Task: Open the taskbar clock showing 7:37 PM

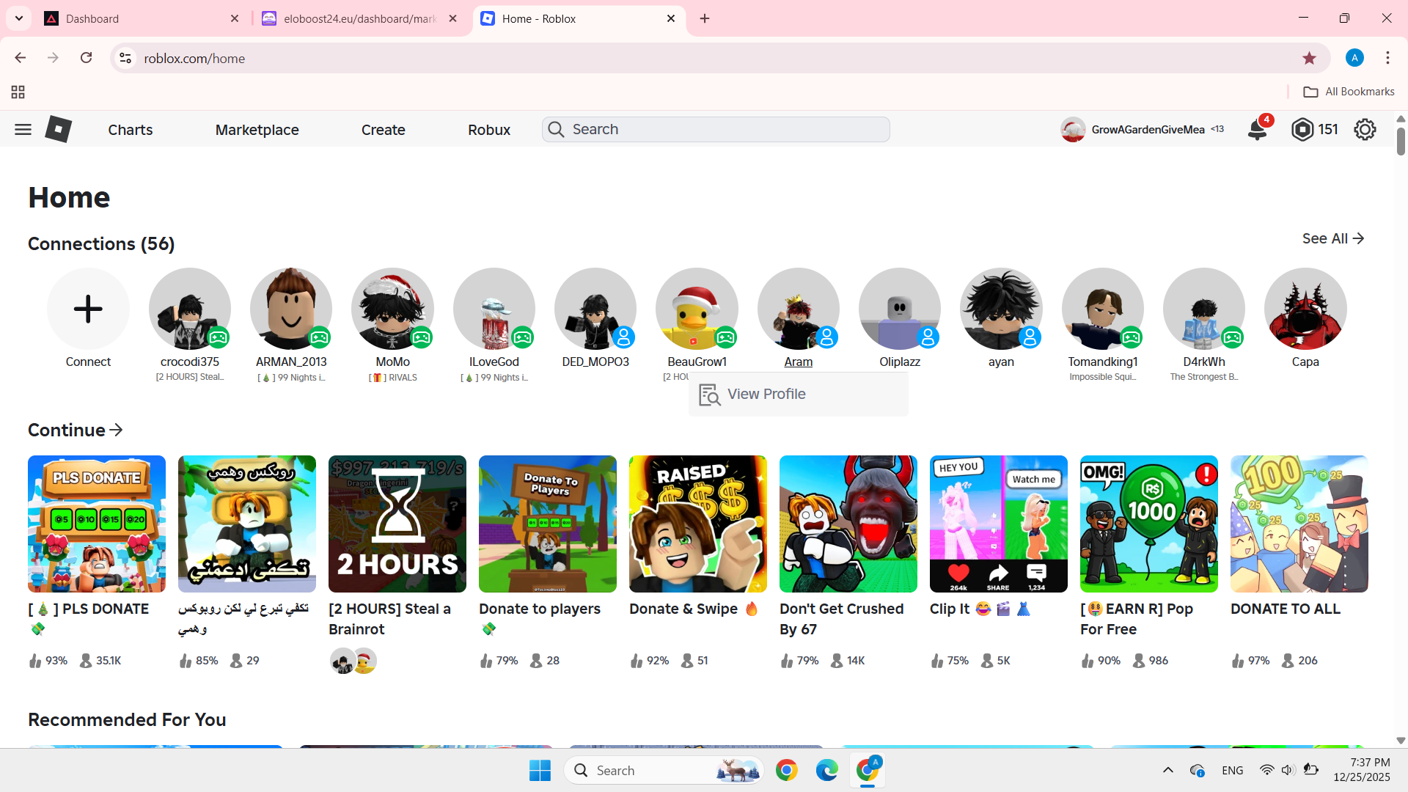Action: 1362,770
